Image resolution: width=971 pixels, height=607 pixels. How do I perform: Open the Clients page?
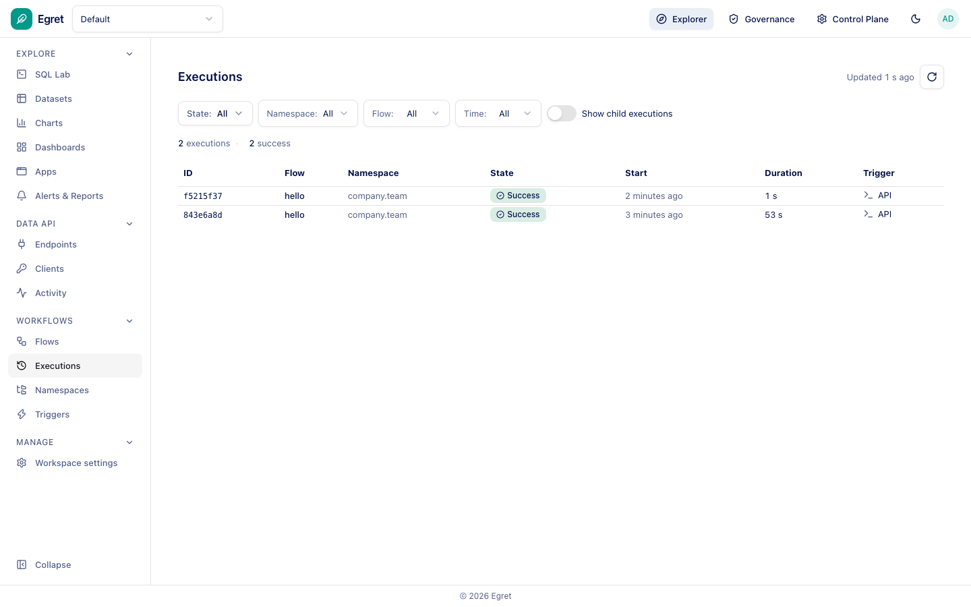pos(75,269)
